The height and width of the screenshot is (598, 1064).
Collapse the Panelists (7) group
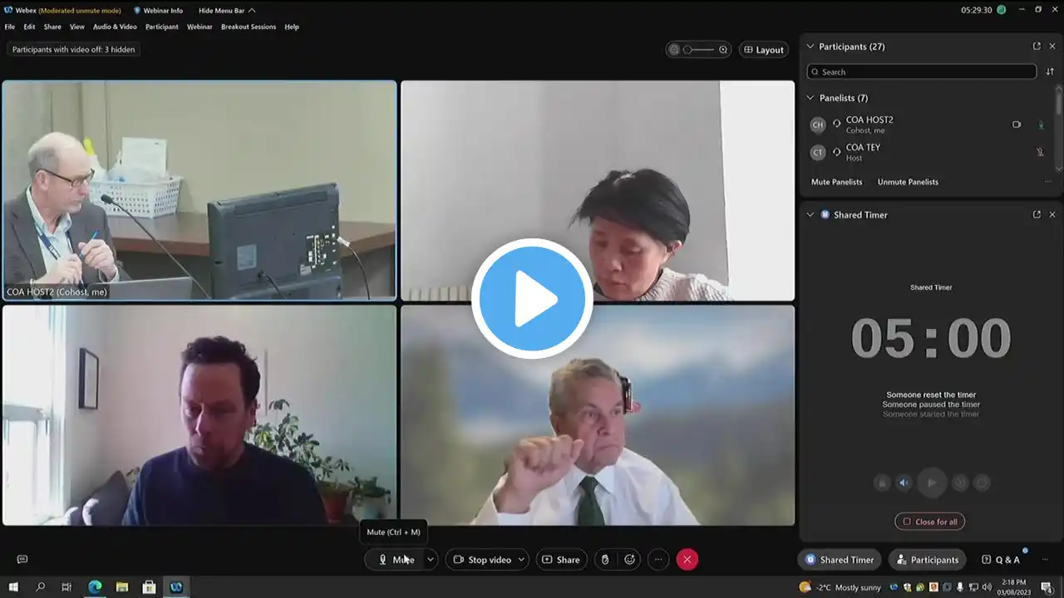coord(810,98)
